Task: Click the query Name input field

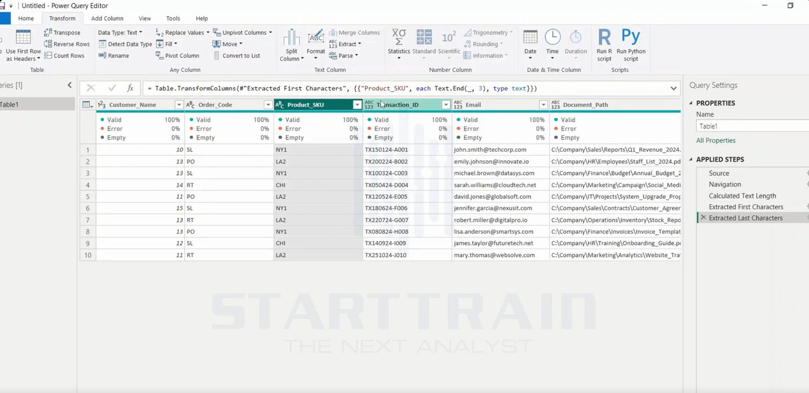Action: [x=753, y=126]
